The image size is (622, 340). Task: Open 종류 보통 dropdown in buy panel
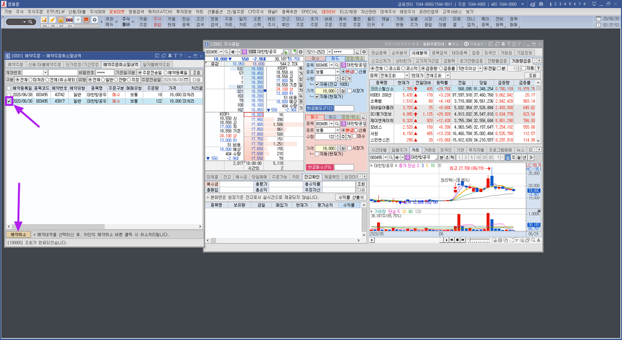(x=338, y=130)
